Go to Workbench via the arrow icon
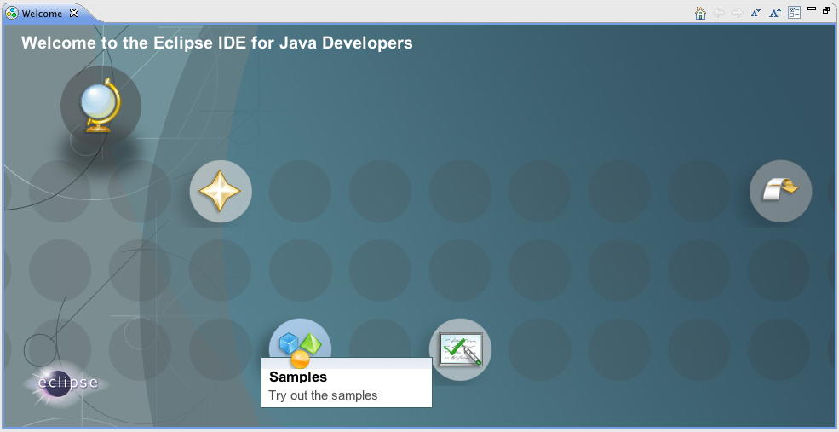This screenshot has width=839, height=432. [x=781, y=191]
